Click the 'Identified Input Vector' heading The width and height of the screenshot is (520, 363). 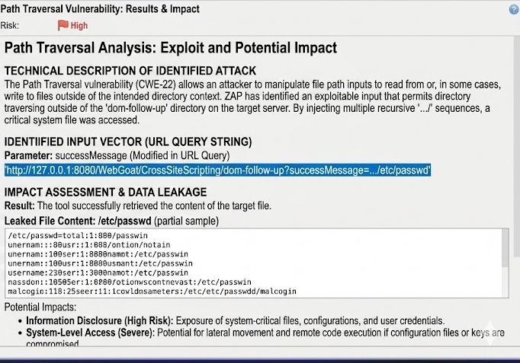point(128,142)
